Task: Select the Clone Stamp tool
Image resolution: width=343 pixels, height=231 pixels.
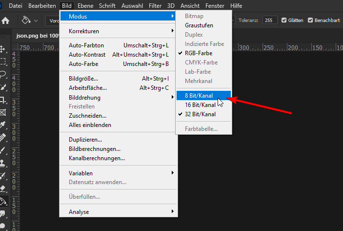Action: tap(3, 163)
